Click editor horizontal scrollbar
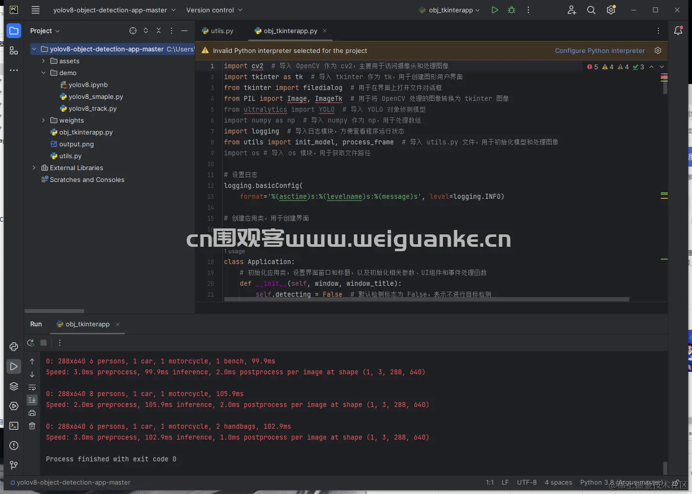Screen dimensions: 692x494 427,299
